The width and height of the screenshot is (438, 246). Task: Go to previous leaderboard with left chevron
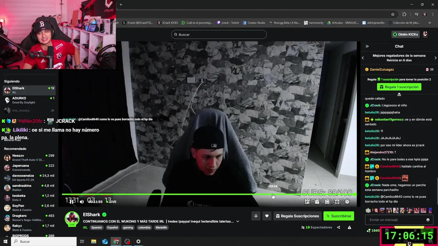(x=363, y=58)
